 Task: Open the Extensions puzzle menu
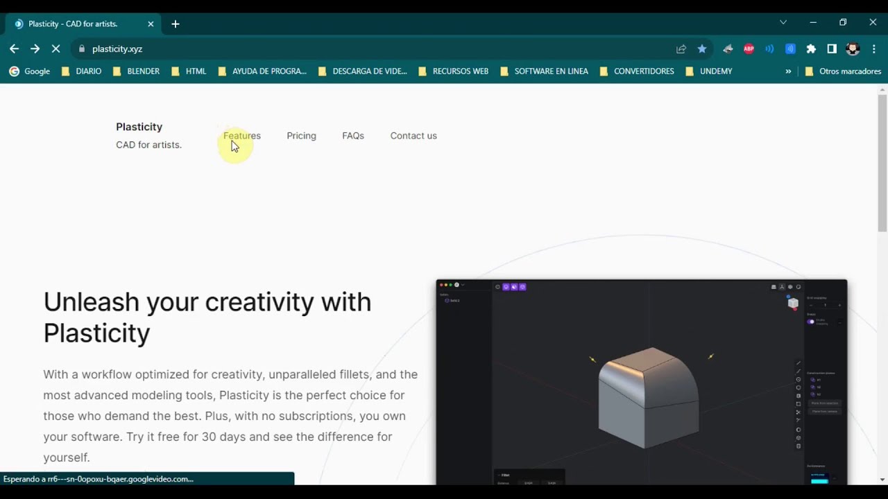(811, 49)
